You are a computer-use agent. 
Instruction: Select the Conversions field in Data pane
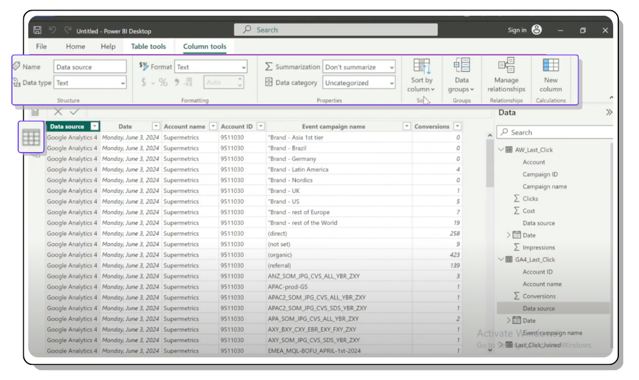538,296
